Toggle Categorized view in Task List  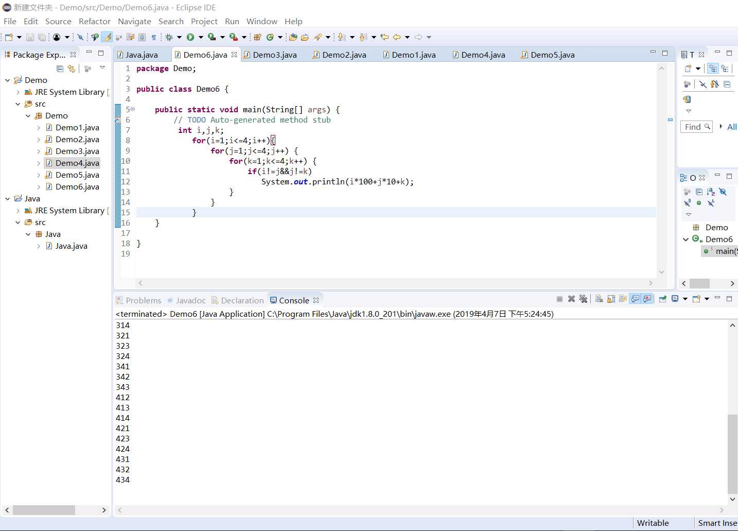click(713, 68)
